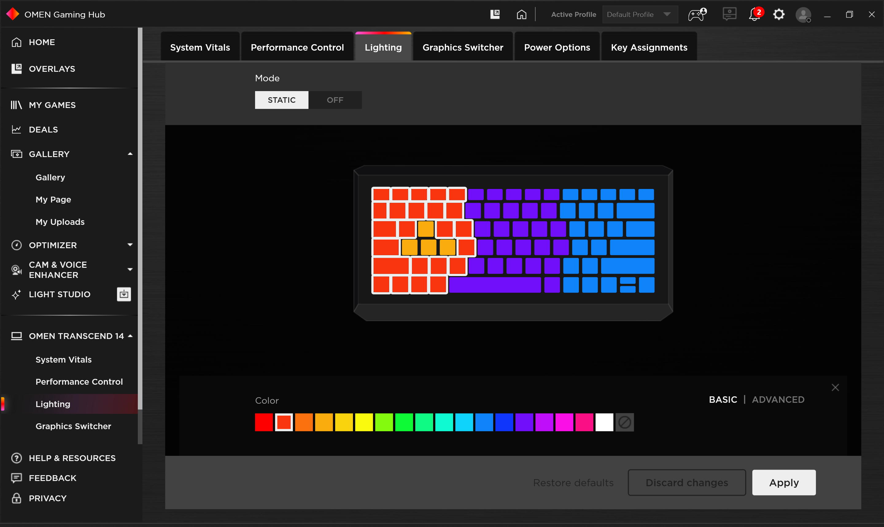The width and height of the screenshot is (884, 527).
Task: Open My Uploads in the sidebar
Action: click(60, 221)
